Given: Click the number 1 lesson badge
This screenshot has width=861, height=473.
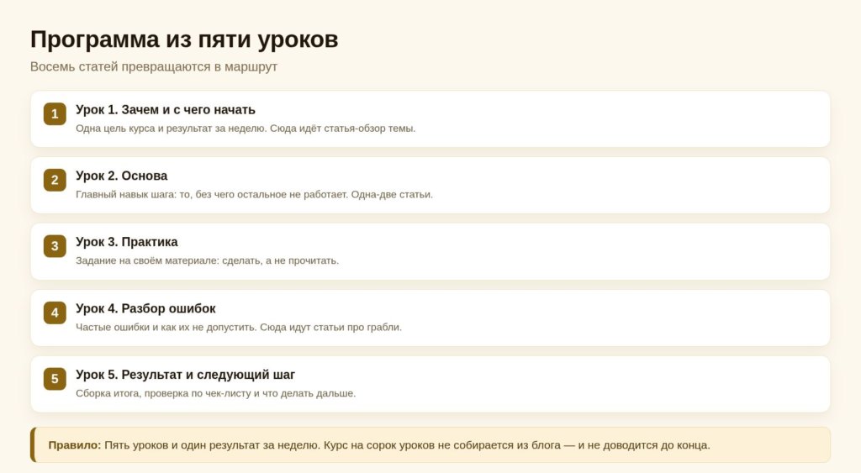Looking at the screenshot, I should tap(55, 113).
